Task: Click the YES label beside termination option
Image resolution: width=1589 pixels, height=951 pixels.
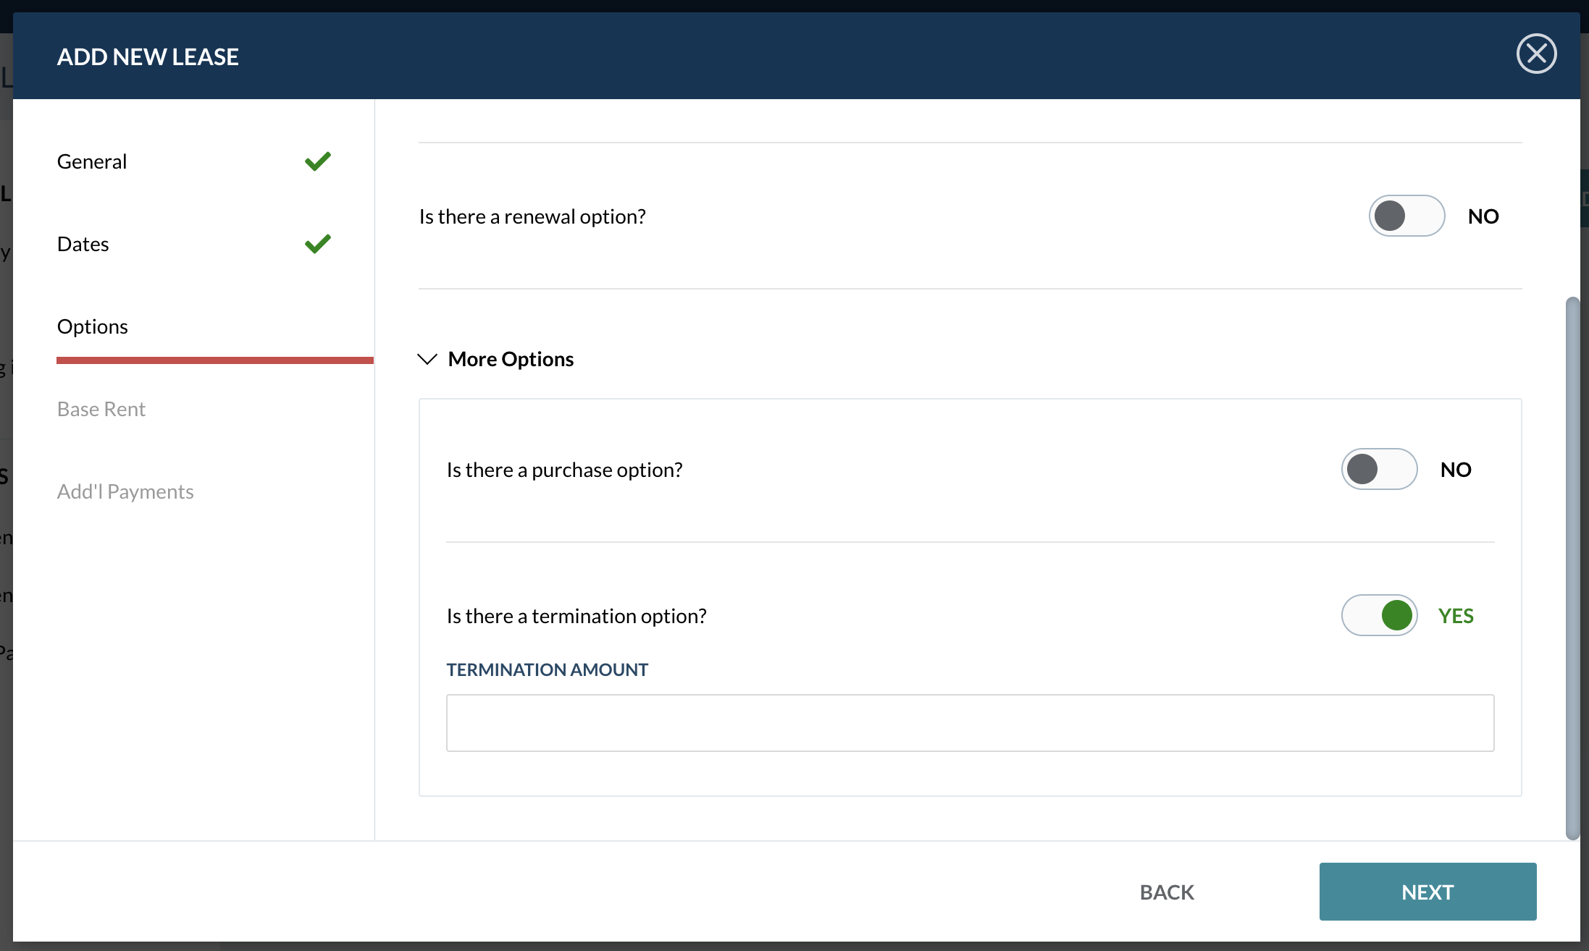Action: (1456, 615)
